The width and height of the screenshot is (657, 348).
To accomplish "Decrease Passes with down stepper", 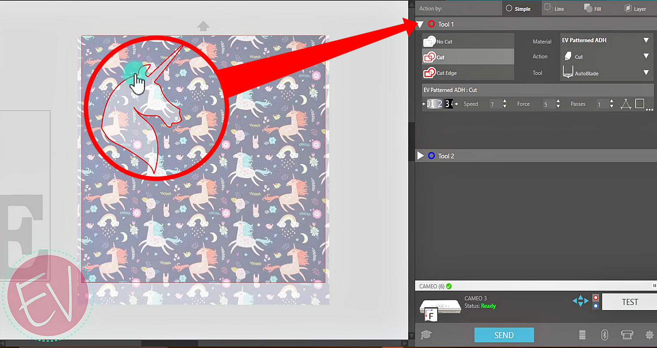I will pyautogui.click(x=611, y=106).
